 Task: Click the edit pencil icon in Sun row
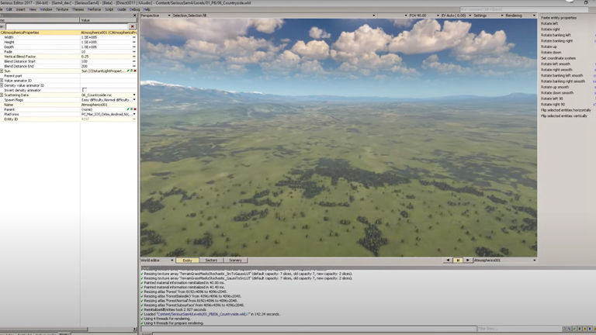click(128, 71)
